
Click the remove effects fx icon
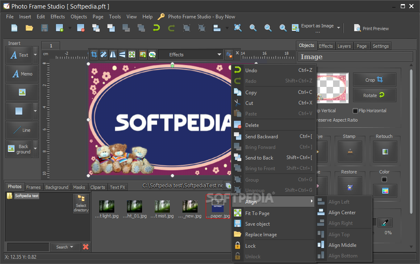229,55
